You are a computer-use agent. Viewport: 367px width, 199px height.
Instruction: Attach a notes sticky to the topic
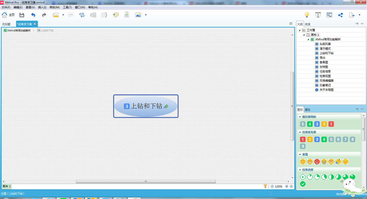click(x=115, y=15)
